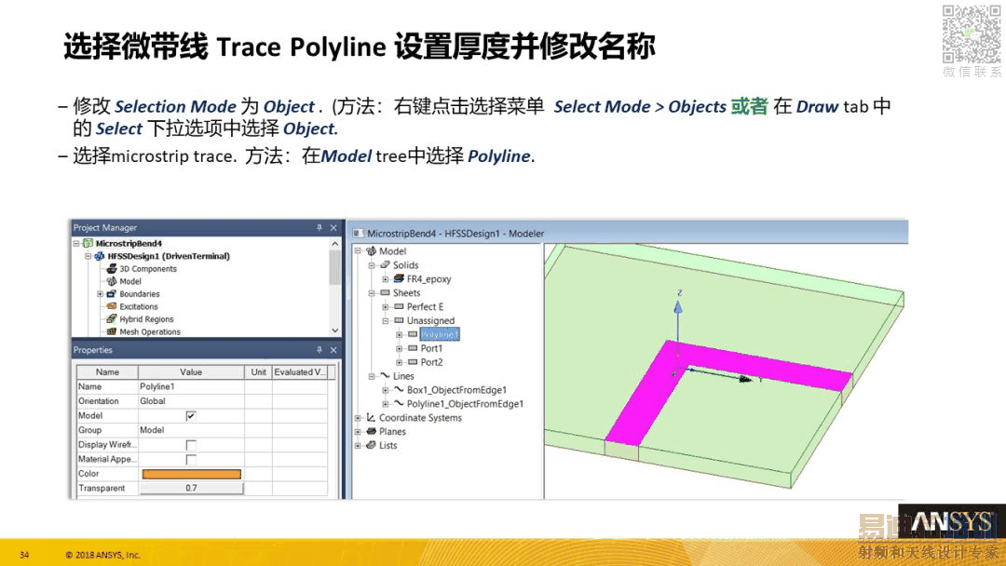Close the Project Manager panel
This screenshot has width=1006, height=566.
pyautogui.click(x=333, y=227)
